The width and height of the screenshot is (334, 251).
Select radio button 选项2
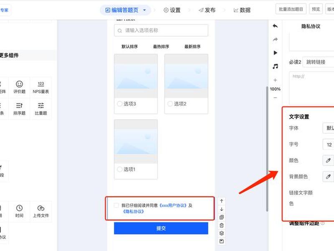170,104
